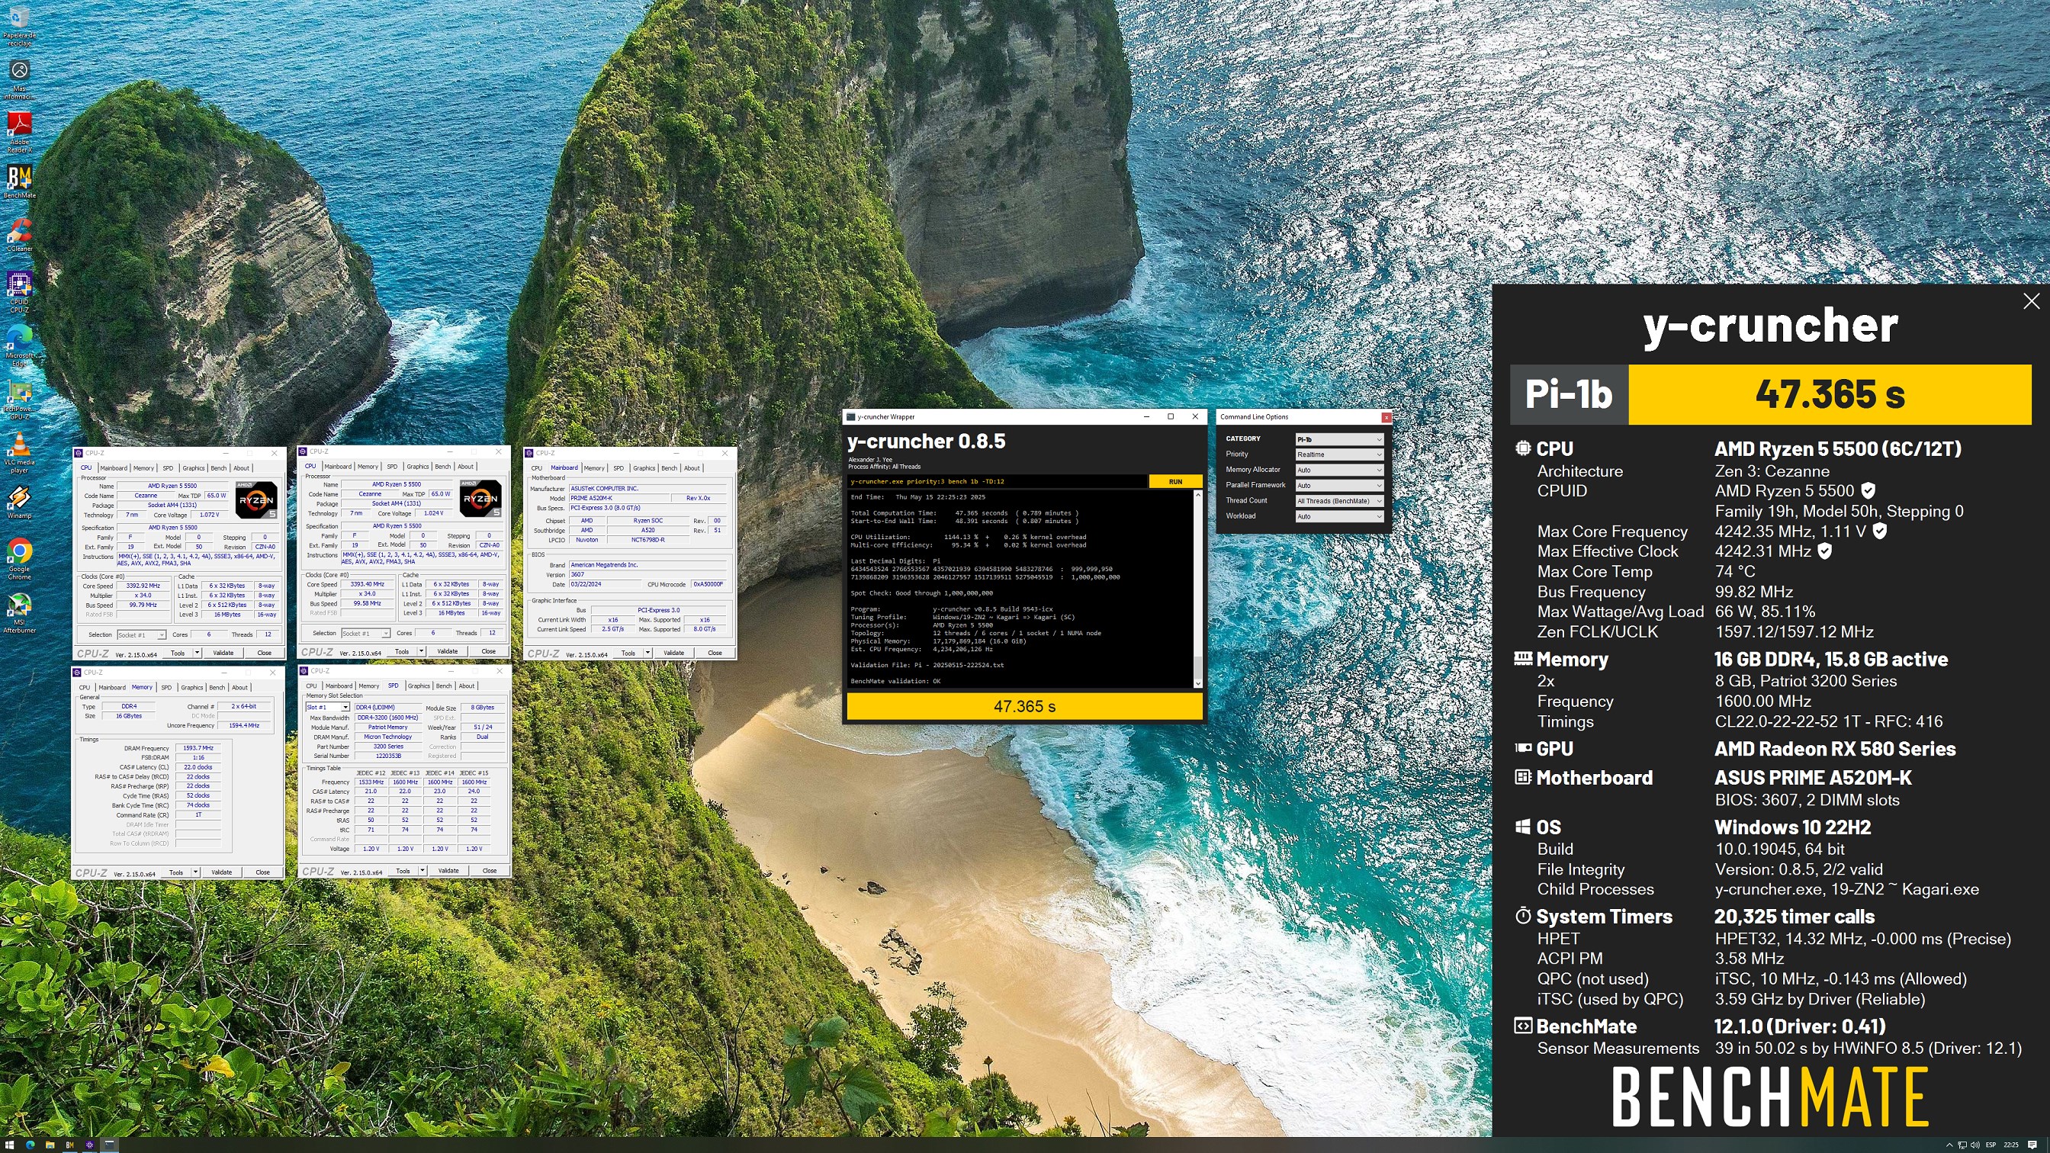The height and width of the screenshot is (1153, 2050).
Task: Click the ESP language indicator in tray
Action: tap(1991, 1145)
